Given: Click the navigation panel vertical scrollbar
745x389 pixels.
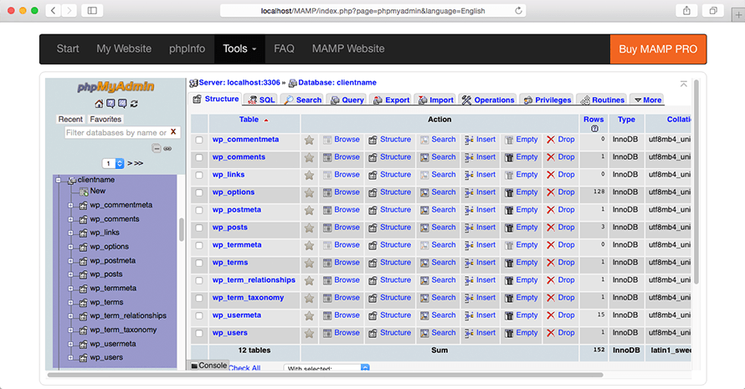Looking at the screenshot, I should click(x=182, y=229).
